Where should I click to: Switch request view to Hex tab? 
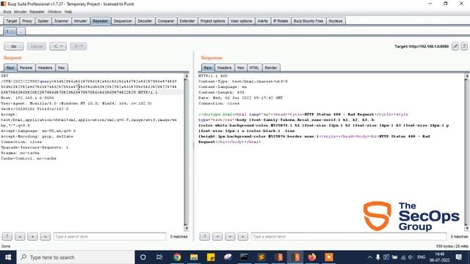tap(61, 67)
